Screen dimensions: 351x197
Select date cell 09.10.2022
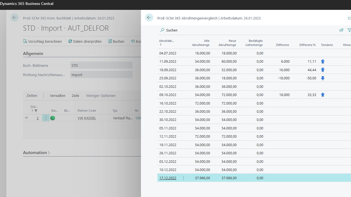click(x=168, y=95)
